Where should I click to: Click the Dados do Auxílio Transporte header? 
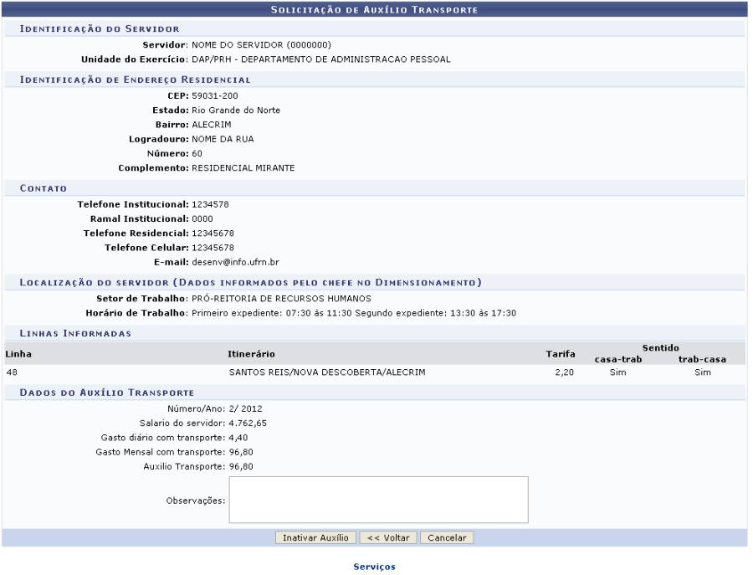click(x=107, y=392)
